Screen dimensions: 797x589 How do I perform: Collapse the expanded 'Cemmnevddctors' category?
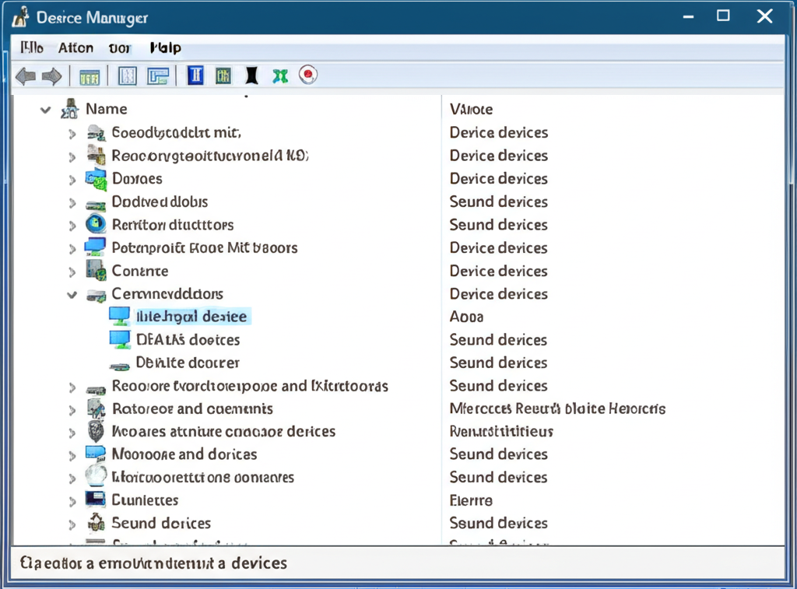72,295
